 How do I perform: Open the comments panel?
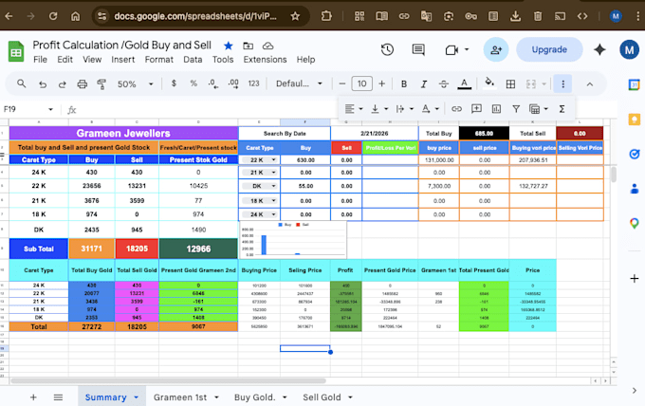click(x=418, y=49)
